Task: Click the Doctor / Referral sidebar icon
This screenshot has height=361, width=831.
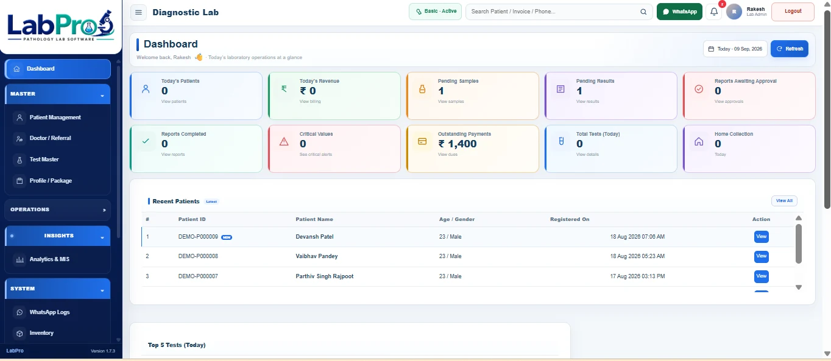Action: (x=19, y=139)
